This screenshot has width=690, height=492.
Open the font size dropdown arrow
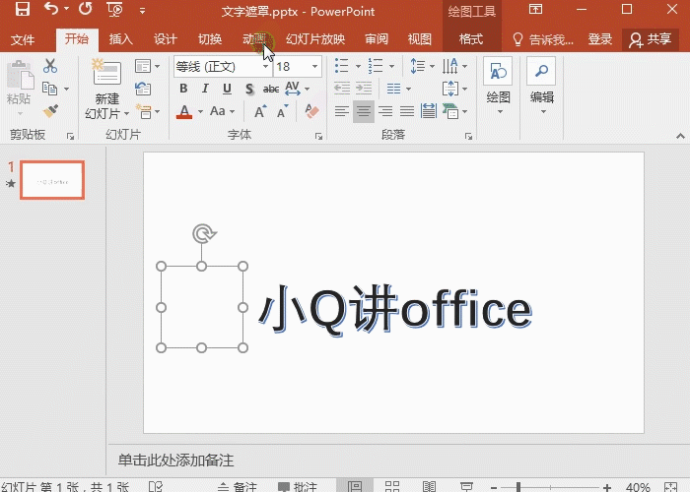pos(315,67)
